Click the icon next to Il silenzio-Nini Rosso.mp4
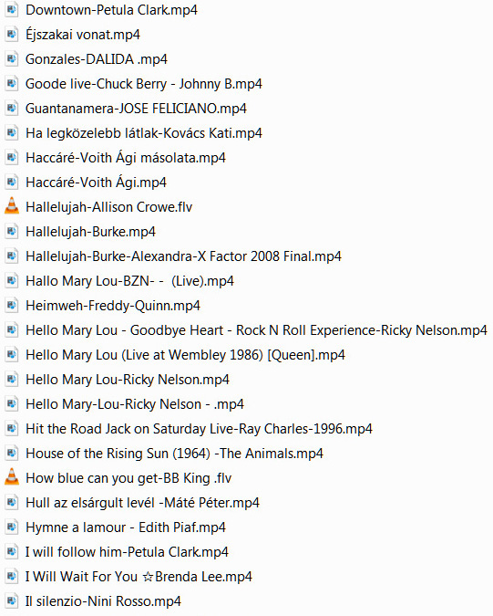Screen dimensions: 493x616 12,601
